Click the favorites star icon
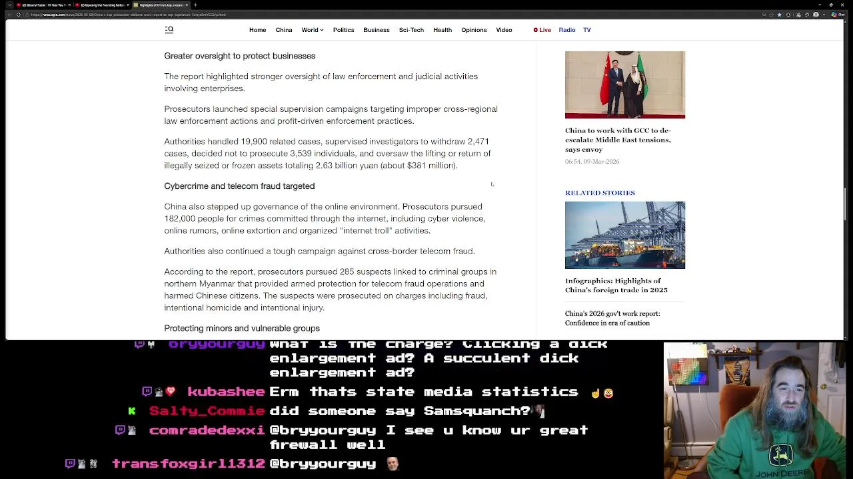This screenshot has width=853, height=479. pyautogui.click(x=780, y=15)
